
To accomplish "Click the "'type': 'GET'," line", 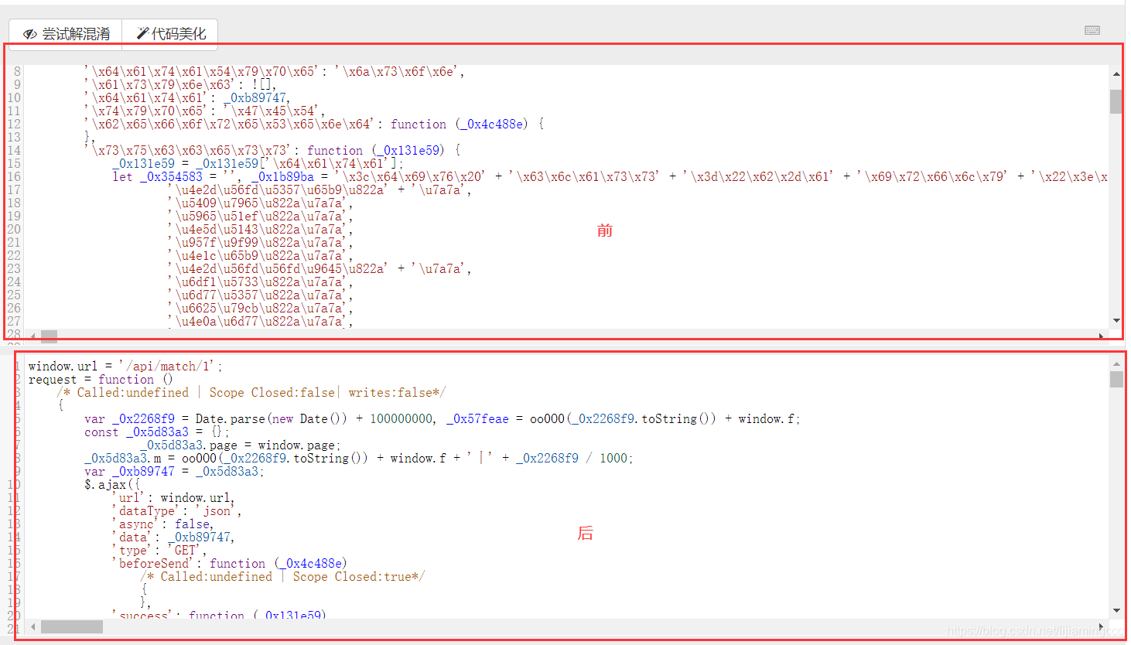I will click(x=159, y=551).
